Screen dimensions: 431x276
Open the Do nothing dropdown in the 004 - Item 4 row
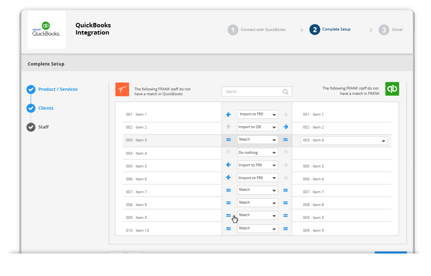[x=257, y=152]
